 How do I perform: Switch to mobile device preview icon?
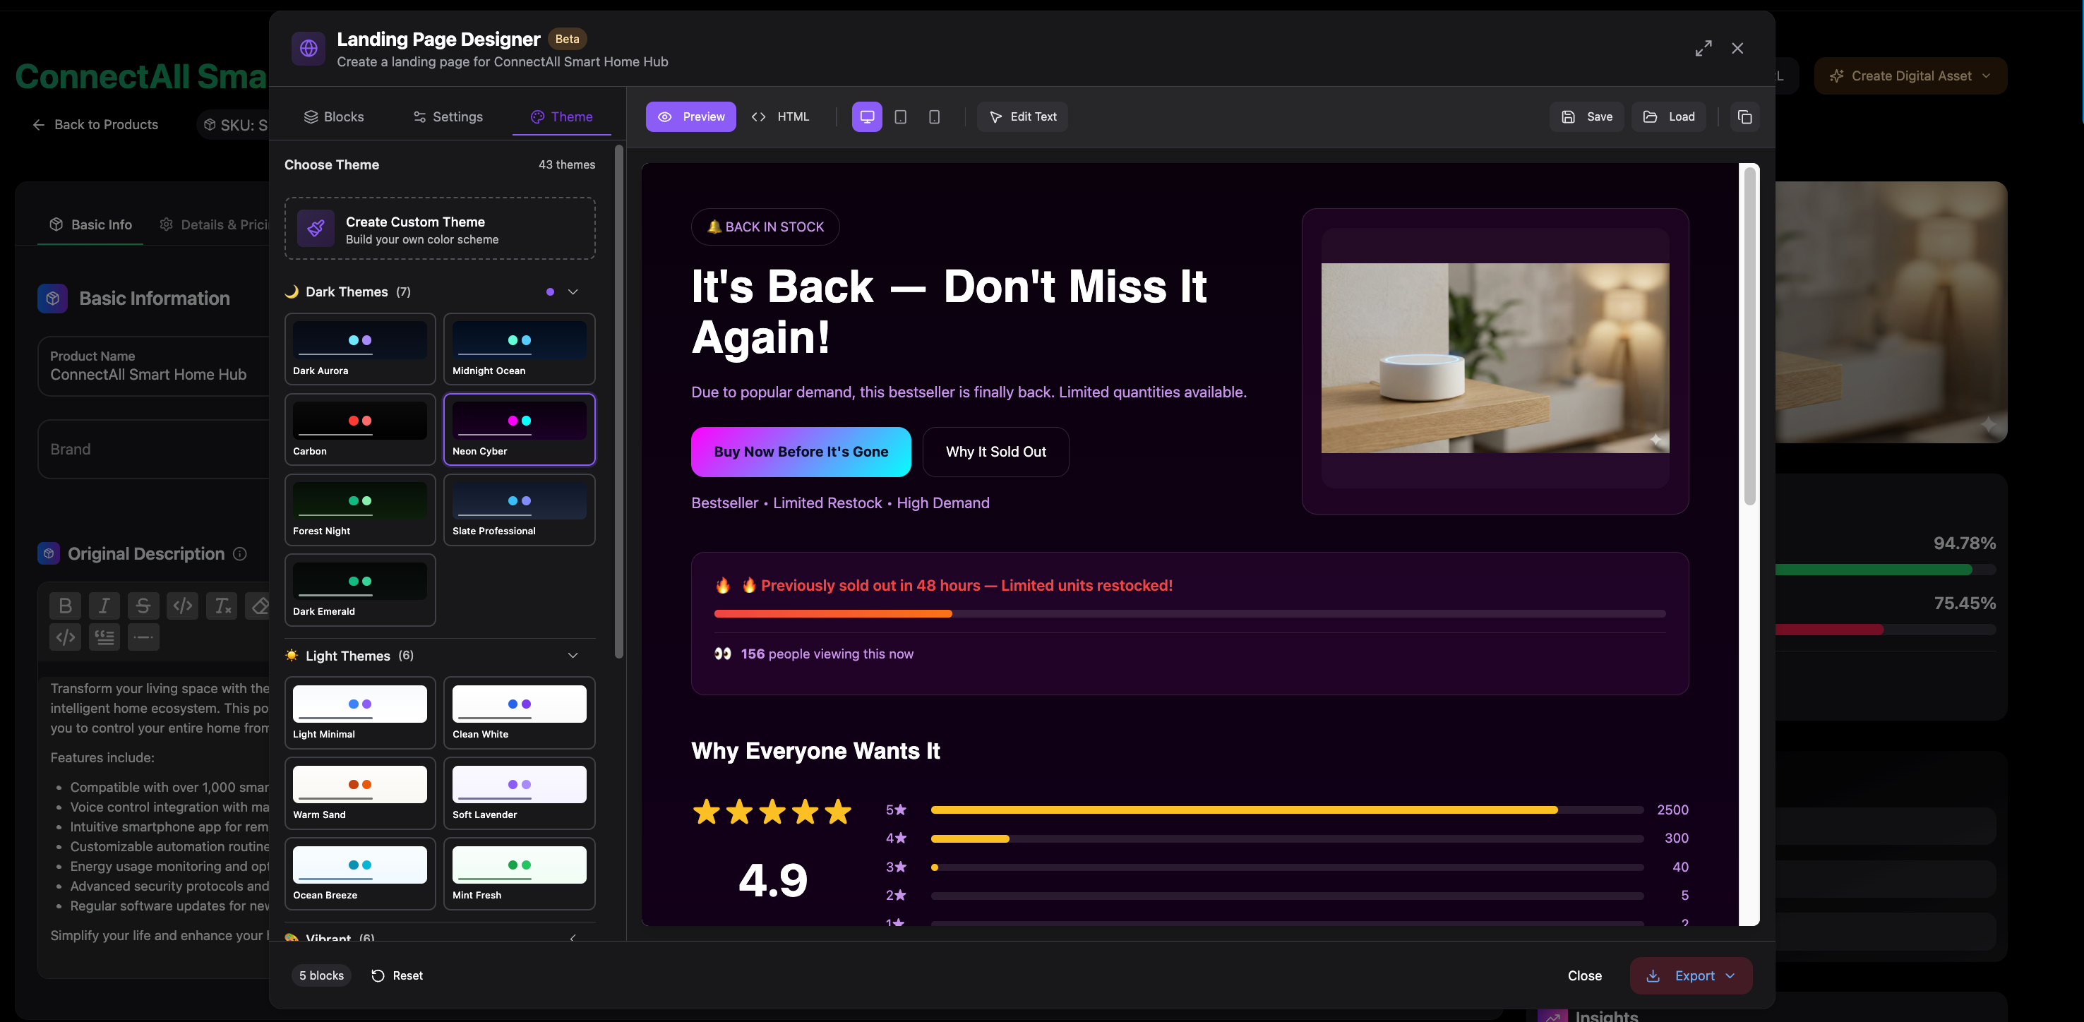click(x=933, y=116)
